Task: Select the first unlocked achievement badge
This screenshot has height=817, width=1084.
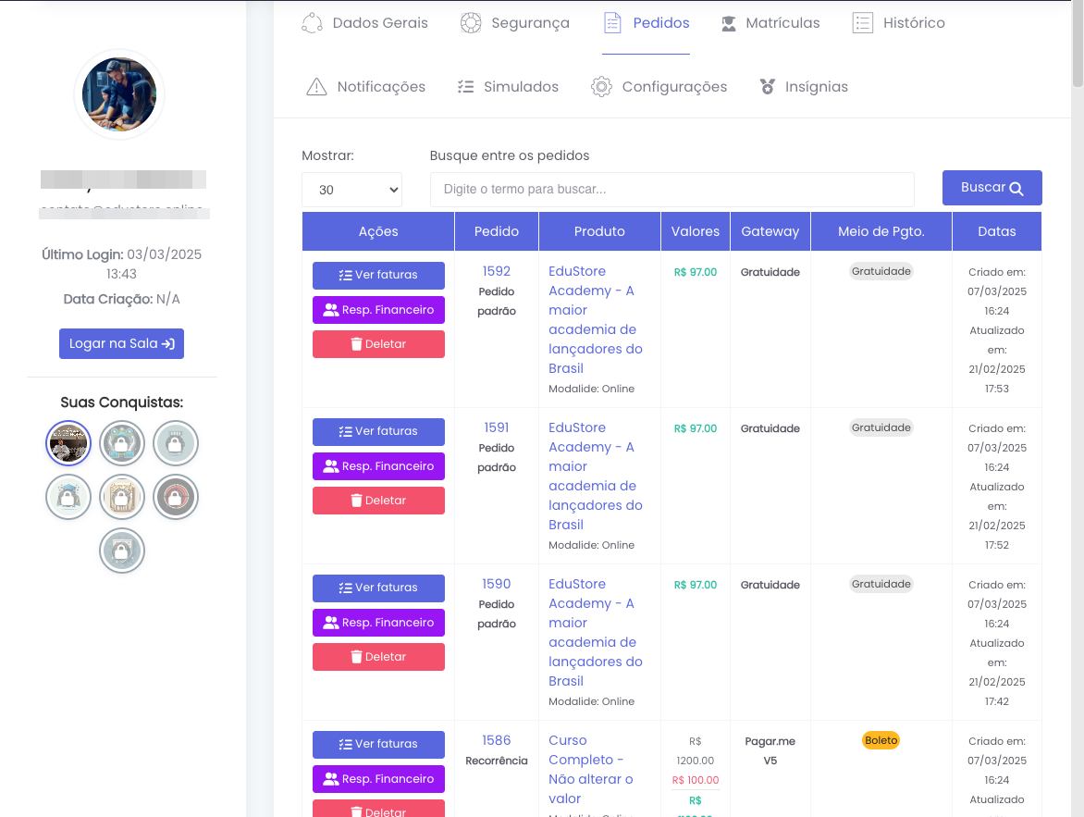Action: click(68, 444)
